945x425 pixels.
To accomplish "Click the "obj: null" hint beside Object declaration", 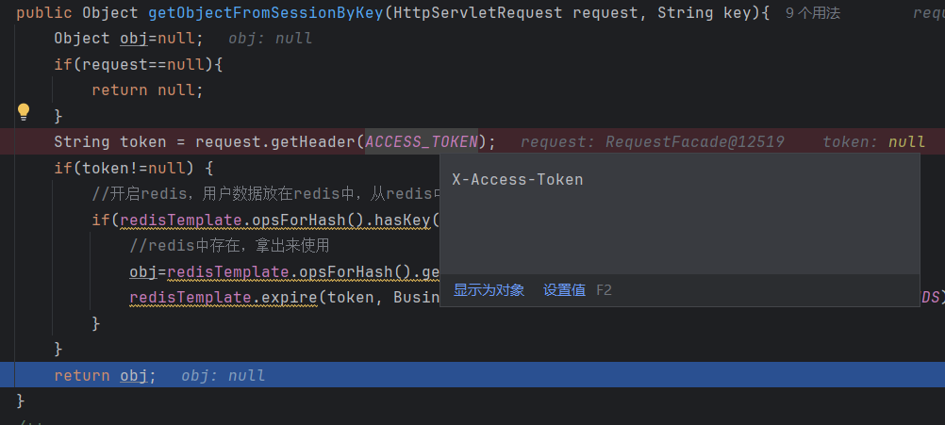I will tap(270, 39).
